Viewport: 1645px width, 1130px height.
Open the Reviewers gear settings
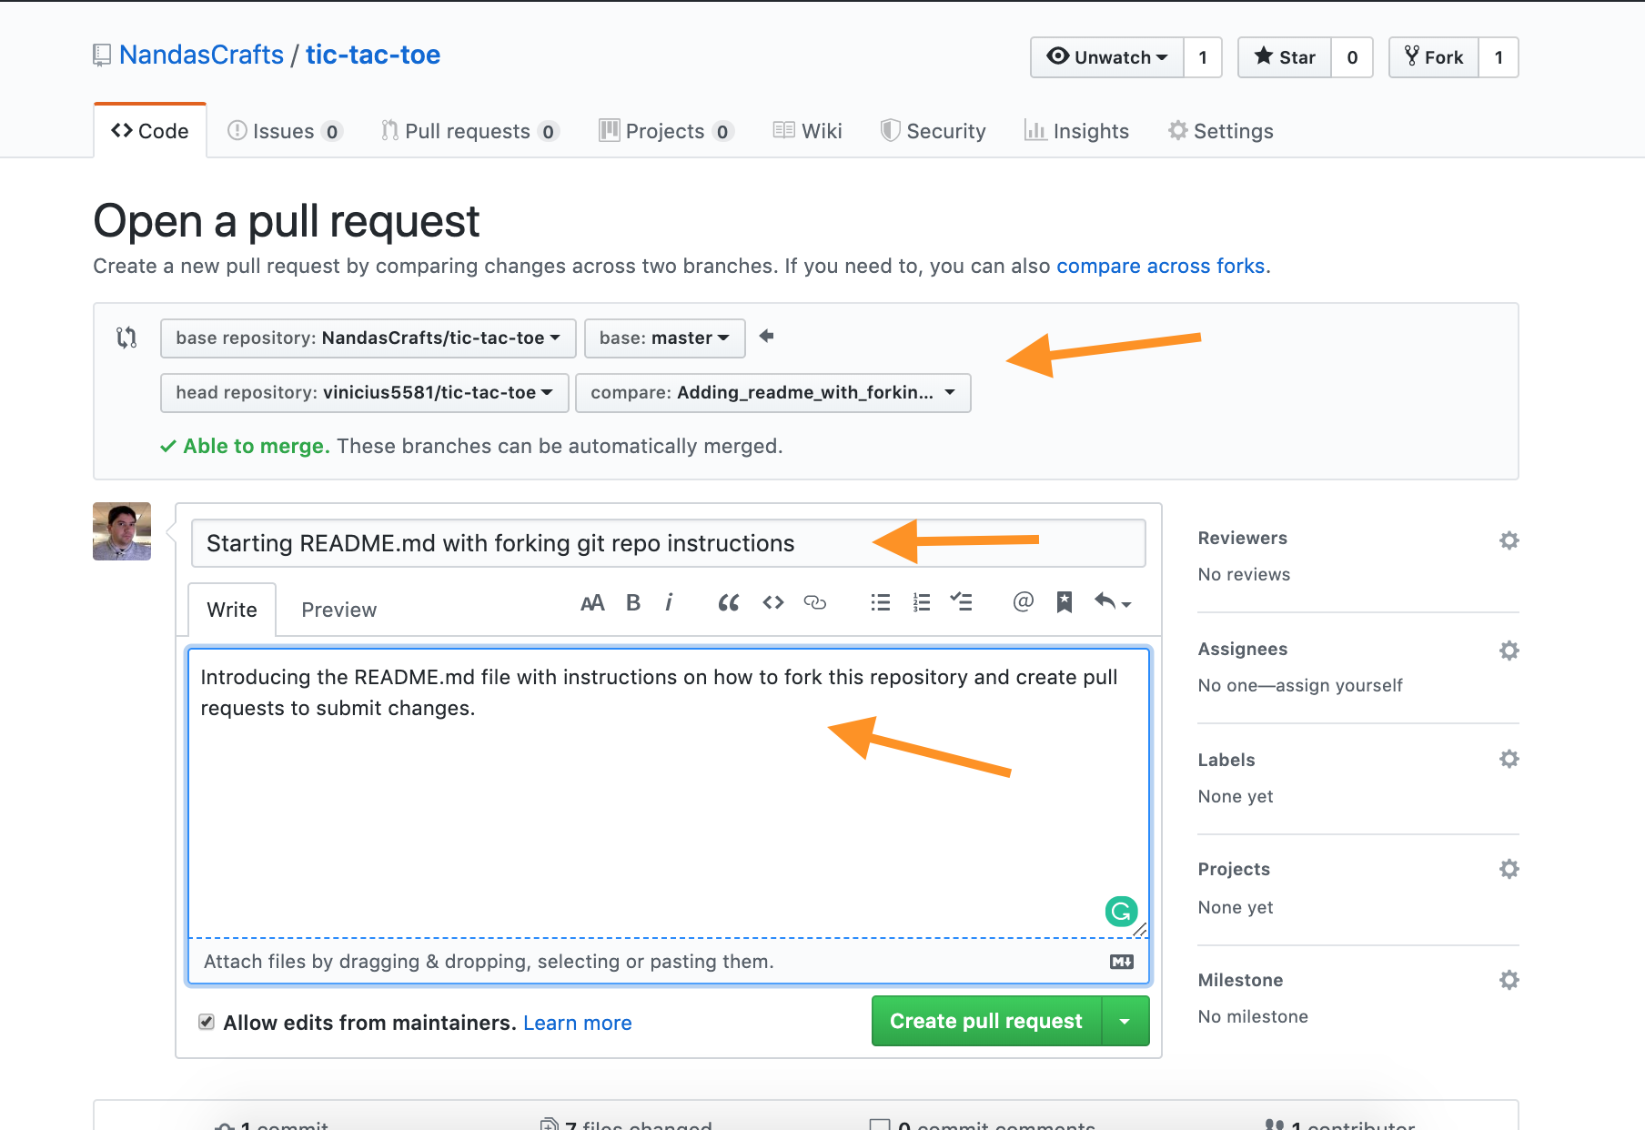[1509, 540]
